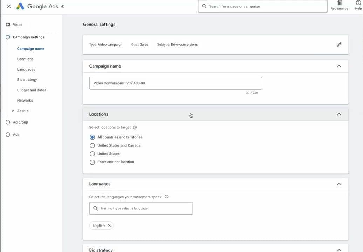Go to Bid strategy in the sidebar
The width and height of the screenshot is (363, 252).
coord(27,80)
